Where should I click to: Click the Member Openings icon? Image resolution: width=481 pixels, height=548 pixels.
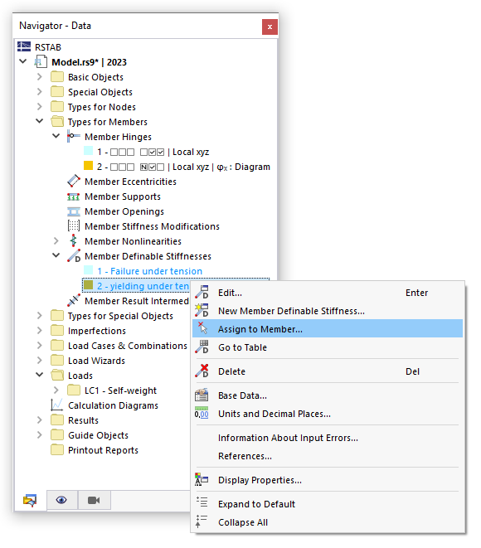pyautogui.click(x=74, y=211)
